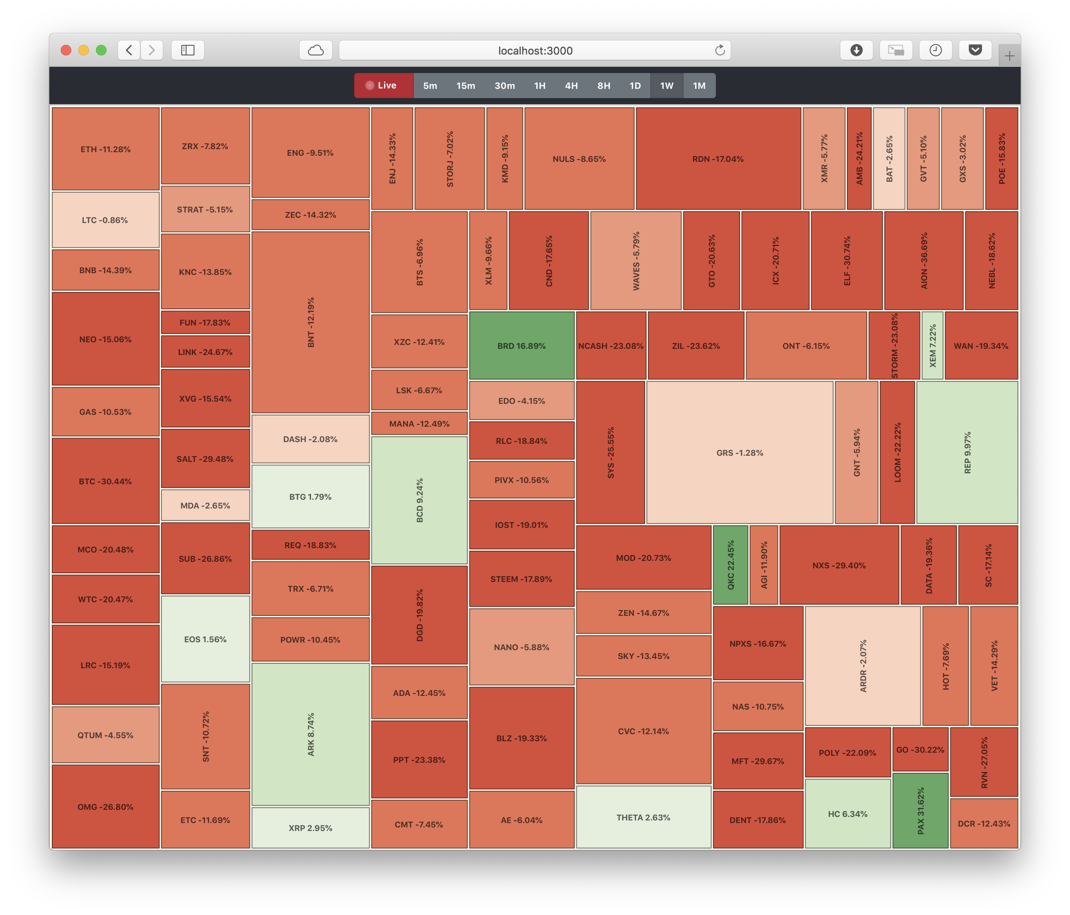Click the WAVES -5.79% tile
This screenshot has height=915, width=1070.
pos(636,260)
